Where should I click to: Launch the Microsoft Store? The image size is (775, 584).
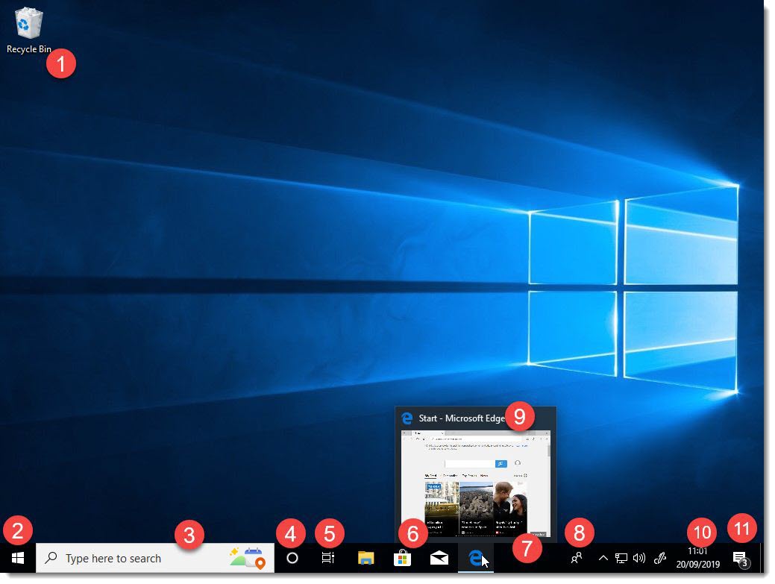pyautogui.click(x=402, y=558)
